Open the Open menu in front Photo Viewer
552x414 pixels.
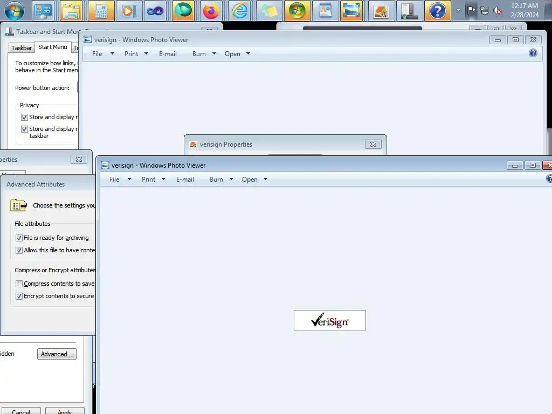click(x=250, y=180)
